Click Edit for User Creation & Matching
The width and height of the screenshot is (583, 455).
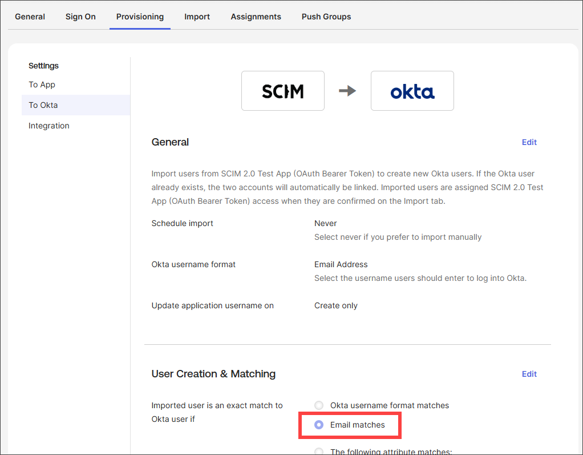coord(529,374)
